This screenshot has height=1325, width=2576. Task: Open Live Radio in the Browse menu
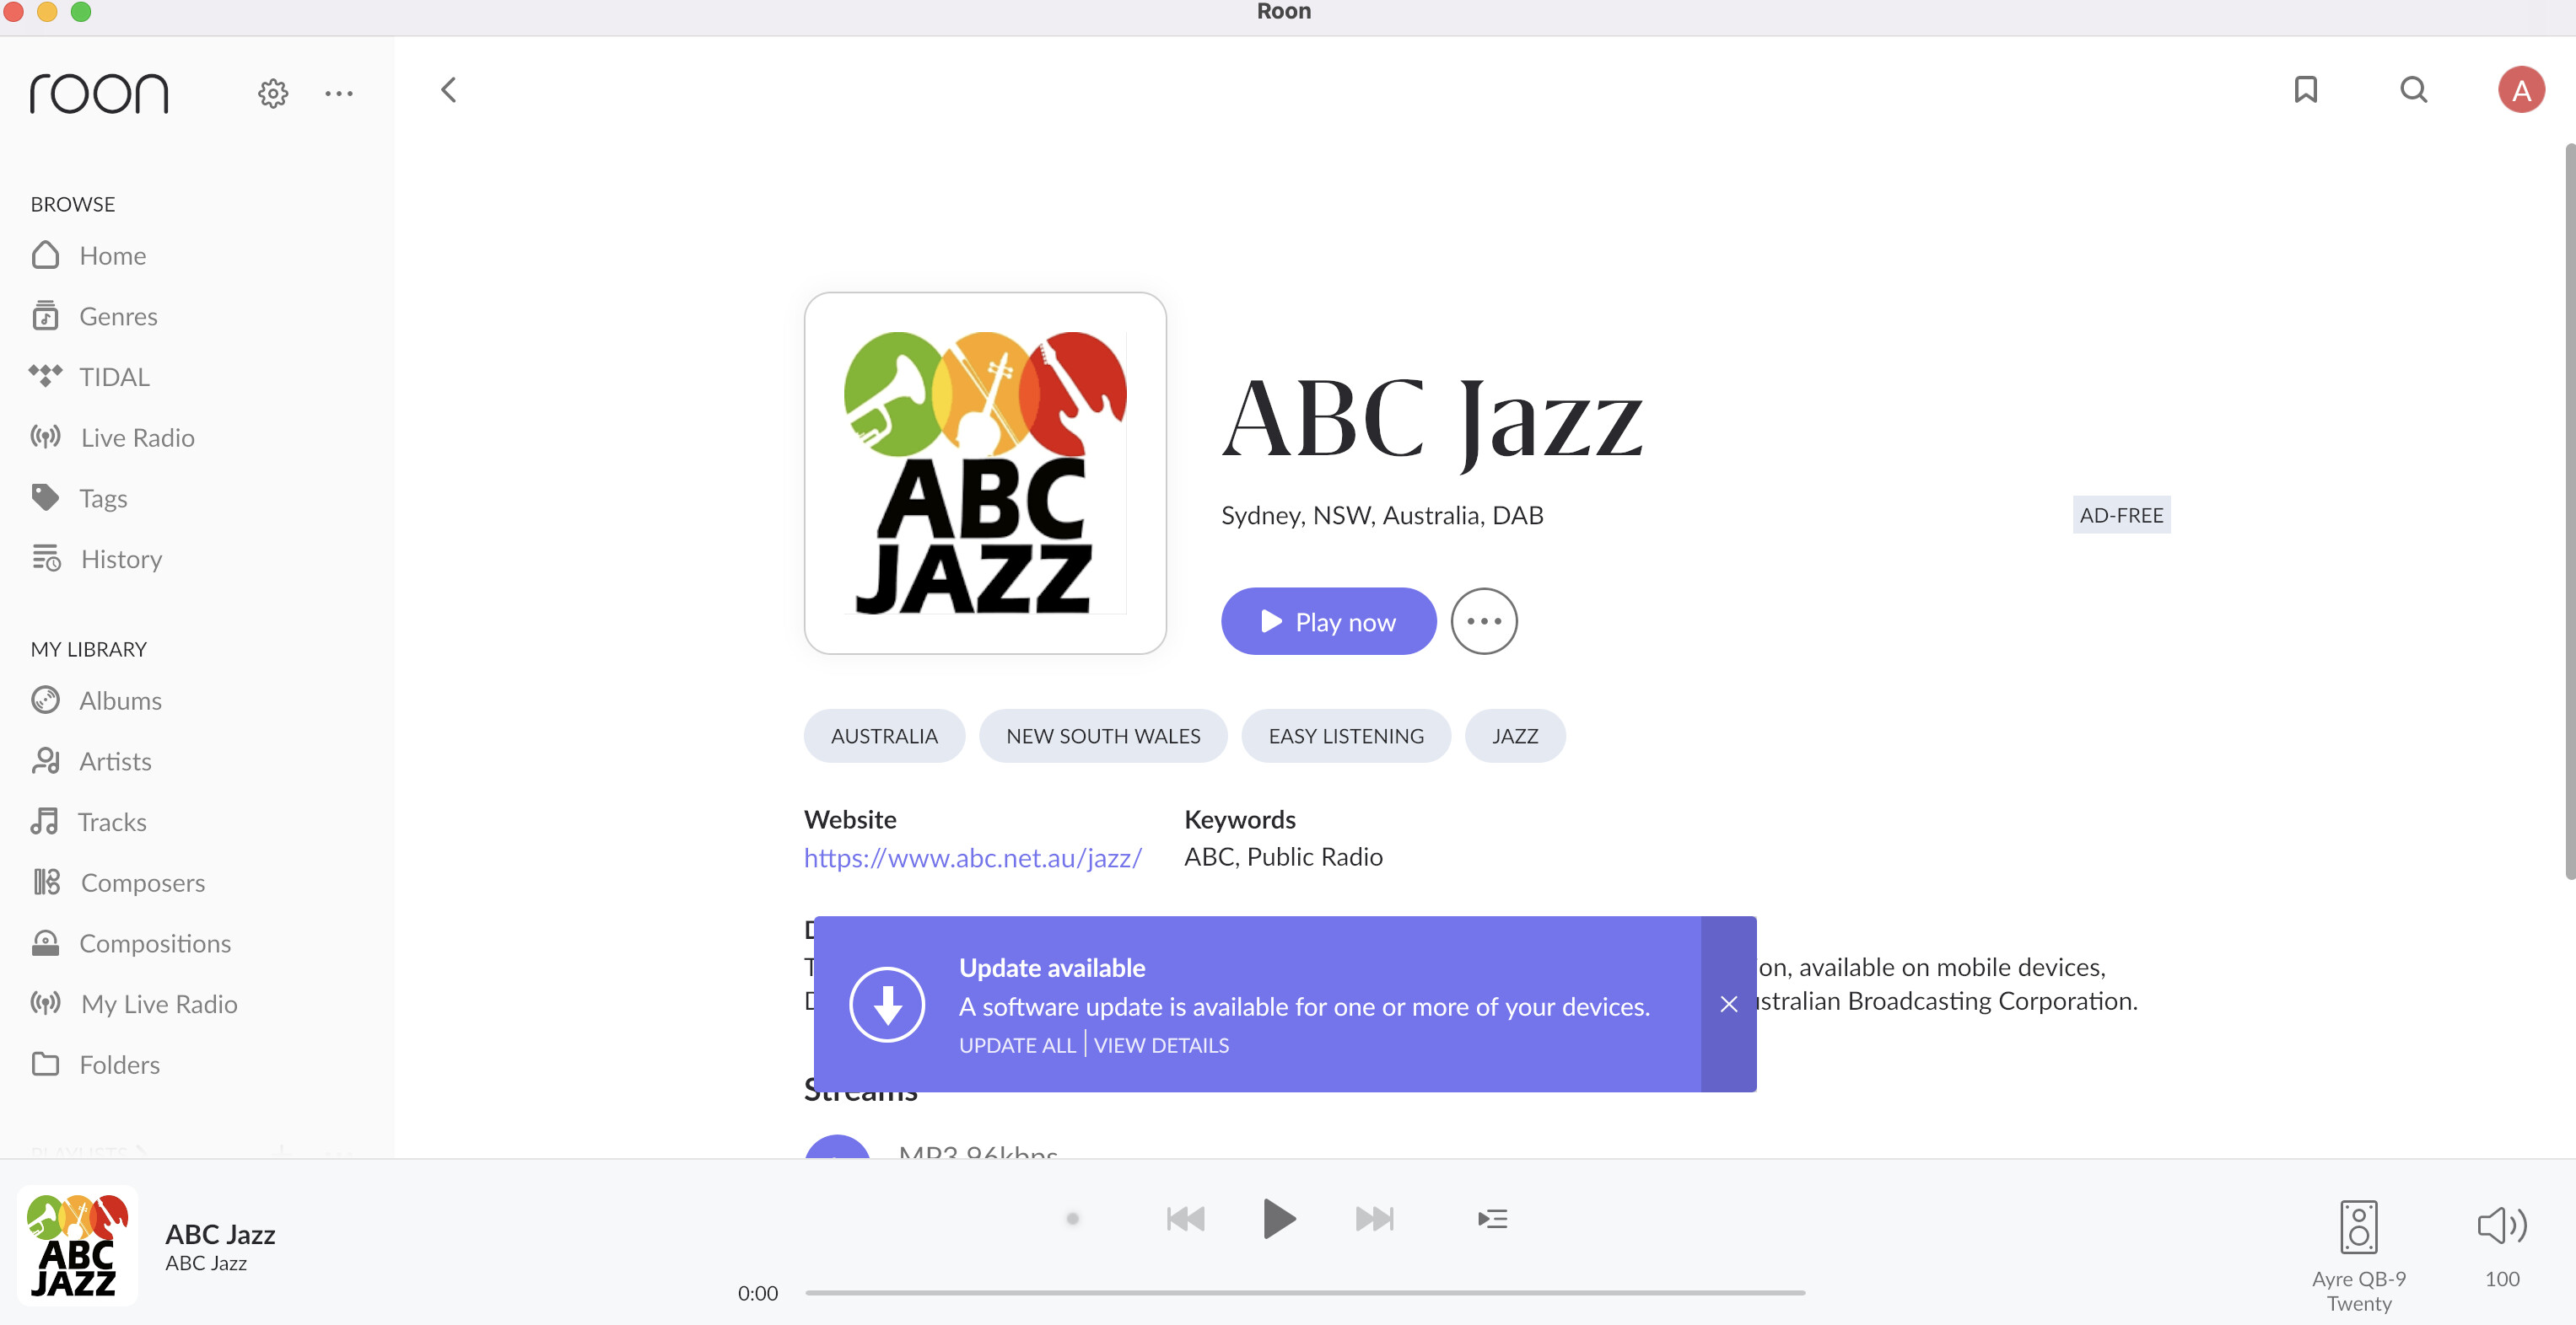tap(137, 437)
